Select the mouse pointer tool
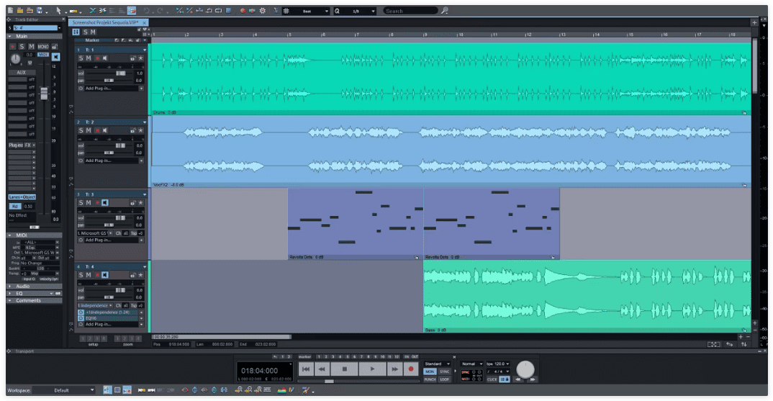Viewport: 773px width, 401px height. click(x=58, y=10)
